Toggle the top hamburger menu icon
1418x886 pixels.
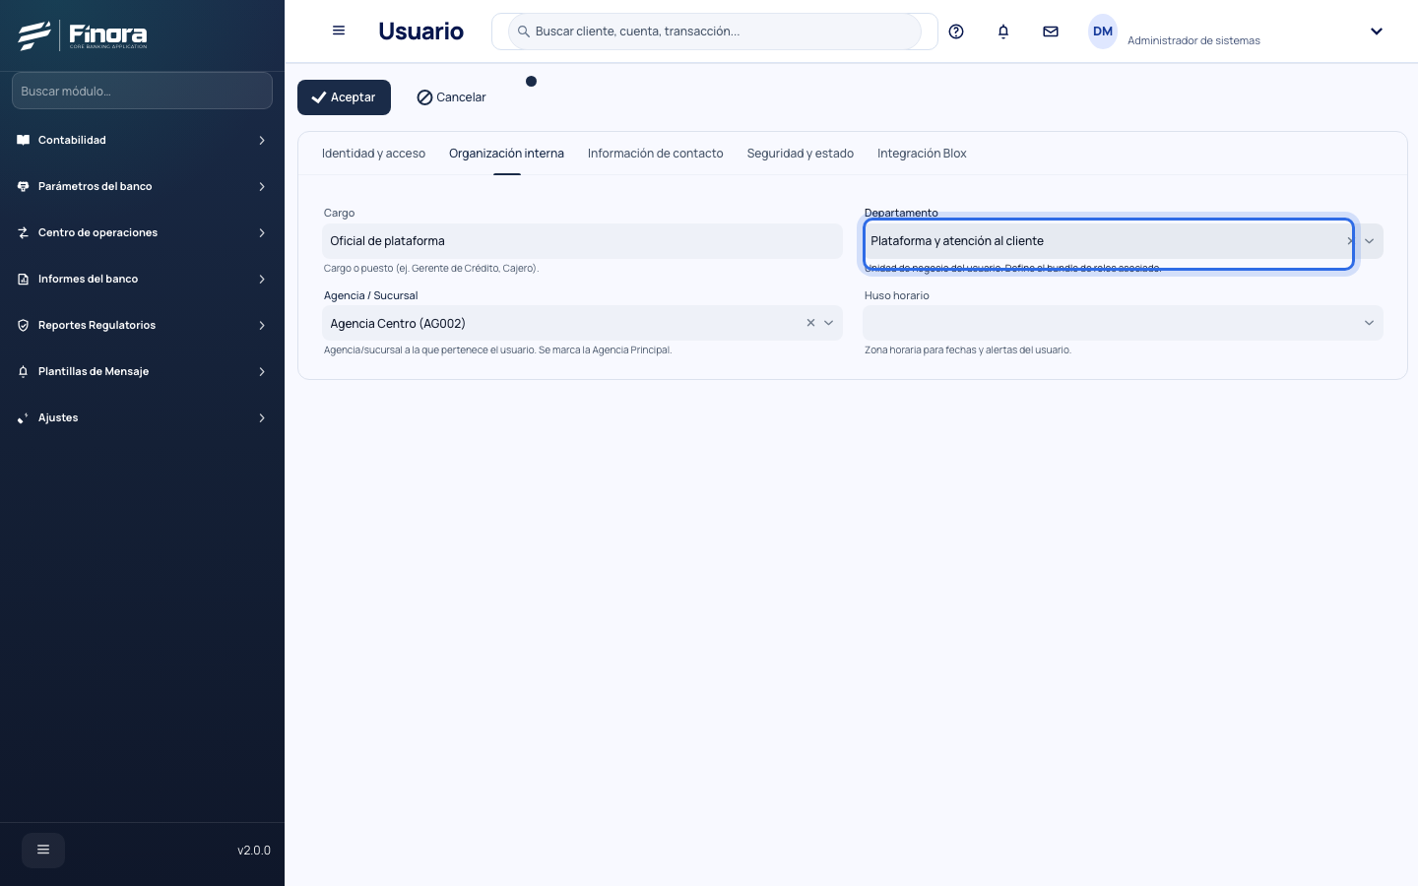pos(339,31)
